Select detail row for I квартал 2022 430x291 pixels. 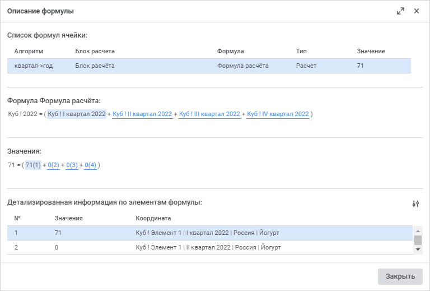[x=210, y=233]
